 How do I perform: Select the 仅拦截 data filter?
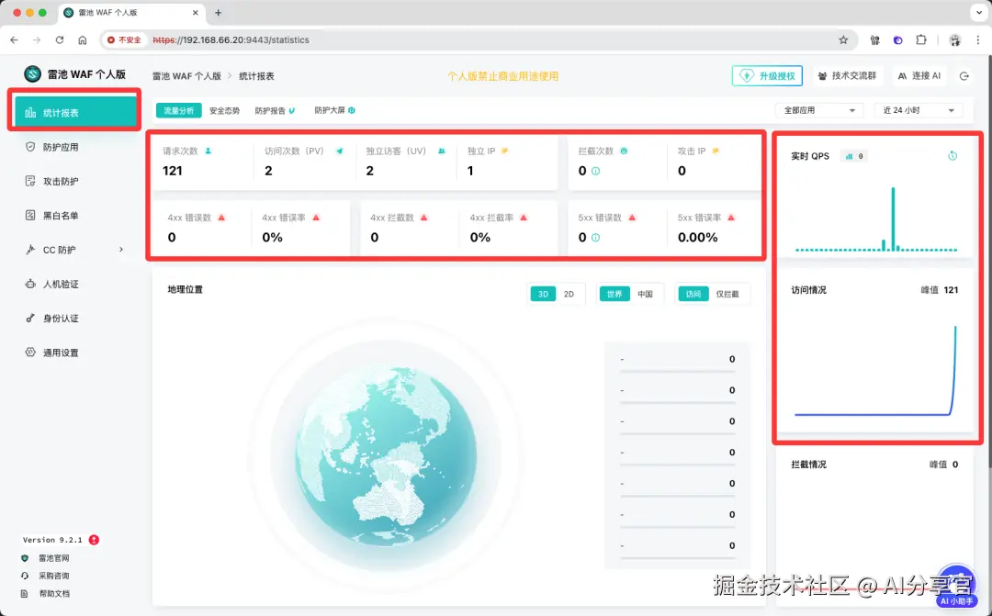click(727, 294)
